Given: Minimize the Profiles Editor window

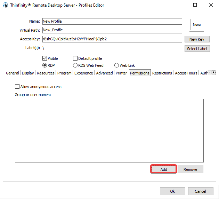Looking at the screenshot, I should 179,5.
